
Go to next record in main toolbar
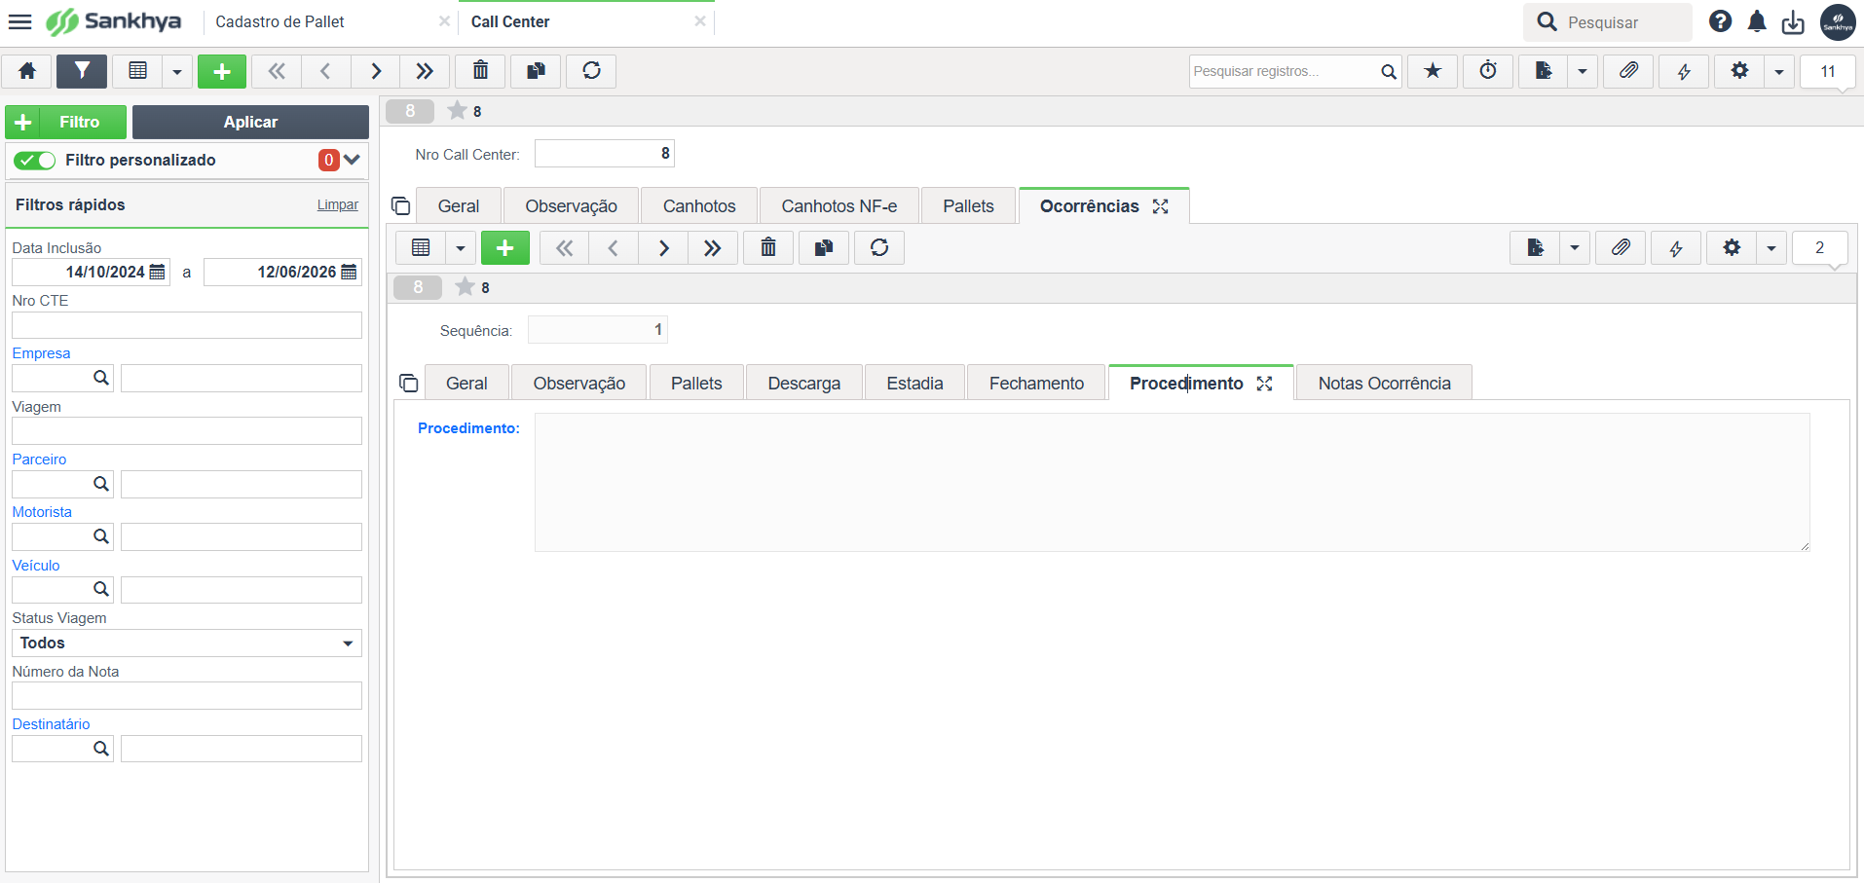[x=375, y=71]
